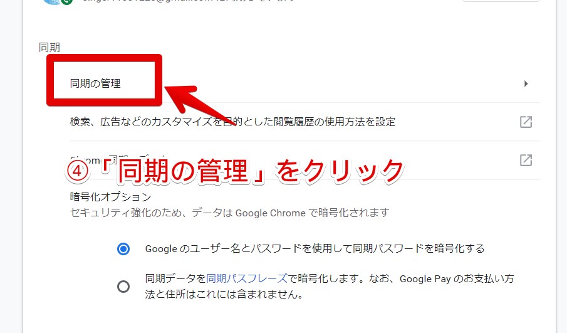Click the 同期データを passphrase option description text
This screenshot has width=567, height=333.
click(330, 287)
